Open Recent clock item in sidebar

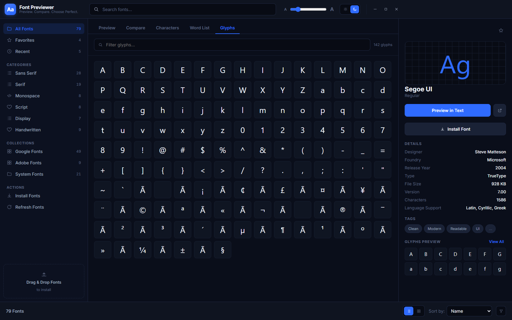pos(44,51)
